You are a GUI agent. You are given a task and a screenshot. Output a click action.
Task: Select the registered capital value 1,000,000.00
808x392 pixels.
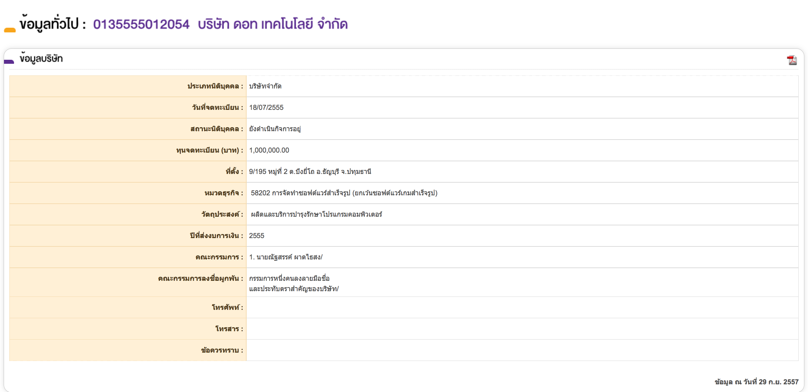(269, 150)
